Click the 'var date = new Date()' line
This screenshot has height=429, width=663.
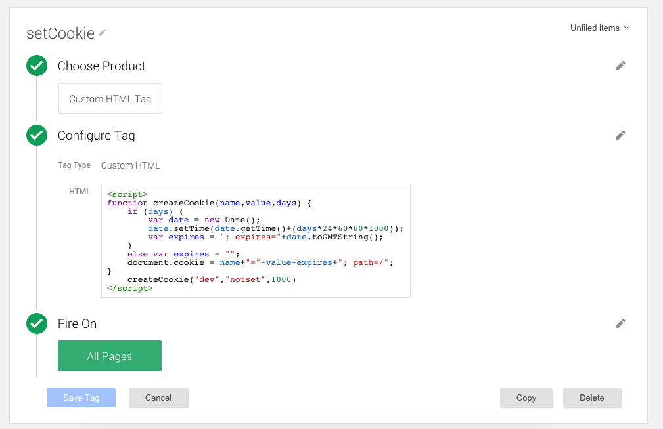(204, 220)
